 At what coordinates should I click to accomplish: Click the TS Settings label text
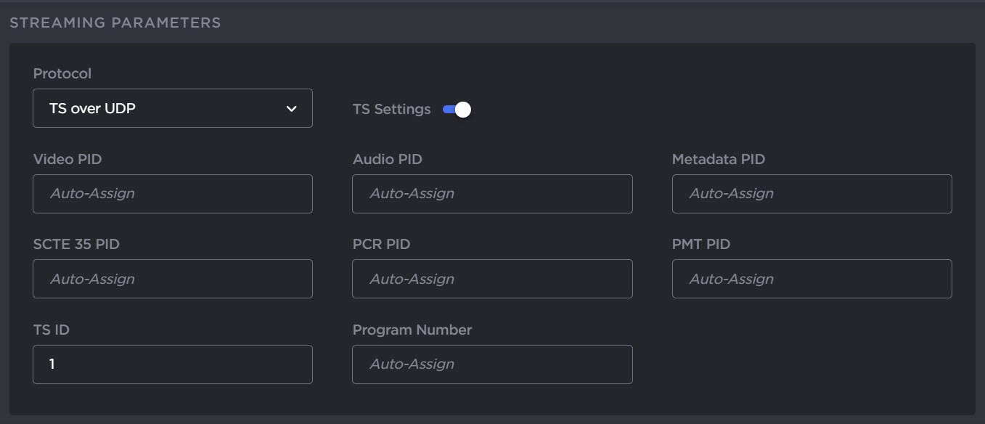coord(391,110)
